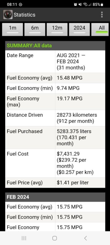This screenshot has width=110, height=245.
Task: Tap the Fuel Price (avg) row
Action: click(55, 183)
